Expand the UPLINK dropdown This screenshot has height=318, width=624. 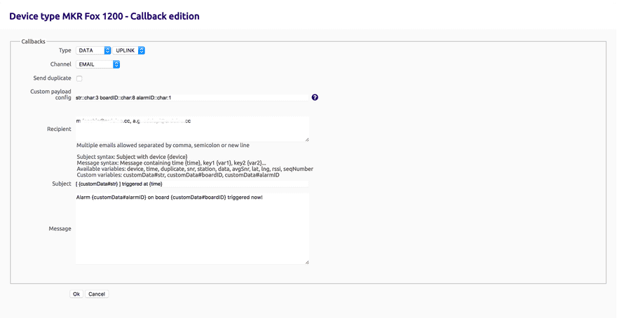click(130, 50)
